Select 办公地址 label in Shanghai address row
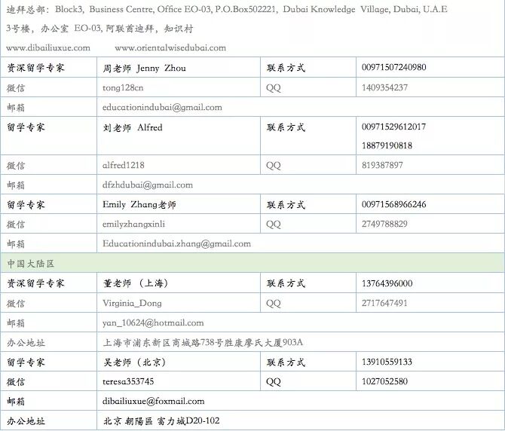 tap(26, 343)
